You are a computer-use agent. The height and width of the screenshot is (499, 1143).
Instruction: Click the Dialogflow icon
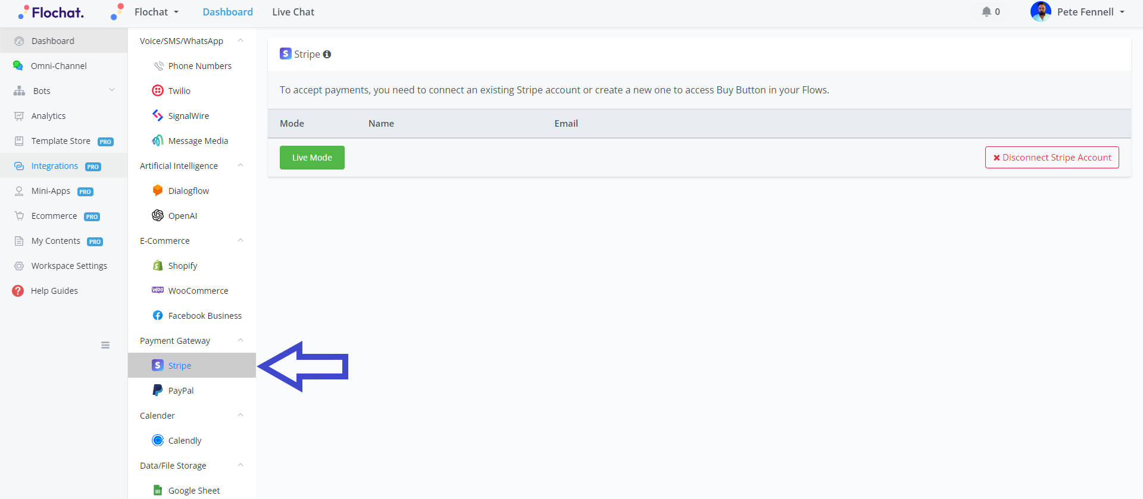point(158,190)
